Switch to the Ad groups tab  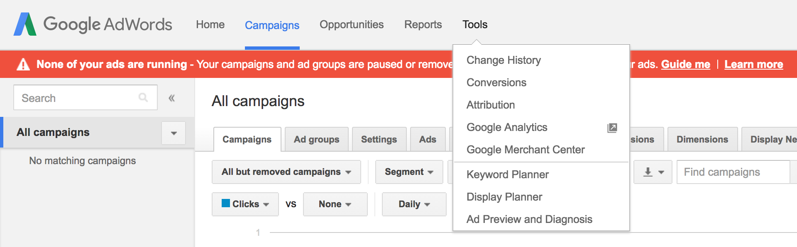tap(317, 139)
